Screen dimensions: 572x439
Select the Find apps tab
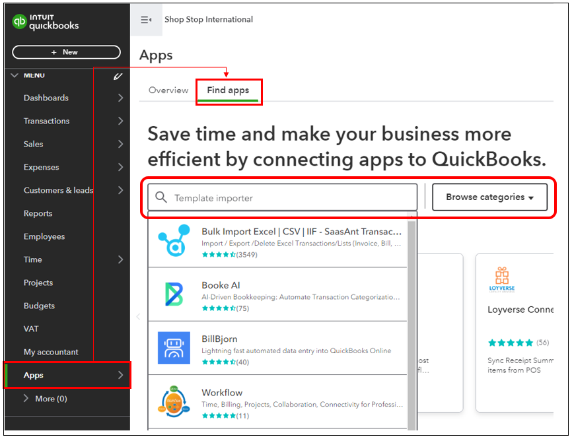coord(228,90)
